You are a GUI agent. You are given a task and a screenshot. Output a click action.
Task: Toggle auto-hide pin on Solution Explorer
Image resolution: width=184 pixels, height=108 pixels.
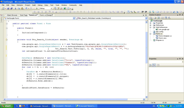coord(180,15)
